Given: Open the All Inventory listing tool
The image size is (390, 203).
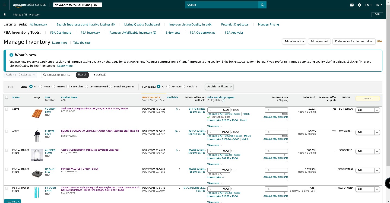Looking at the screenshot, I should coord(38,24).
